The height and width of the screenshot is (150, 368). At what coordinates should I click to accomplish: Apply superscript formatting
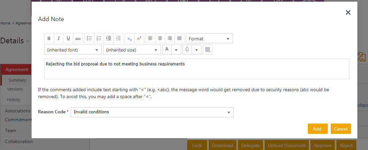[x=139, y=38]
